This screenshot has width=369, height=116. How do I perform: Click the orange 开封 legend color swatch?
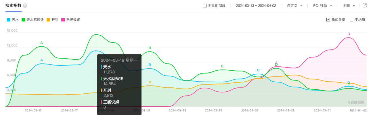pyautogui.click(x=49, y=20)
